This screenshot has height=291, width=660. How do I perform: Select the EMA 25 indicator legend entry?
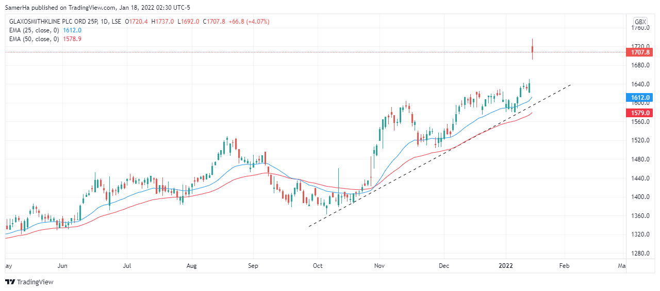click(35, 30)
